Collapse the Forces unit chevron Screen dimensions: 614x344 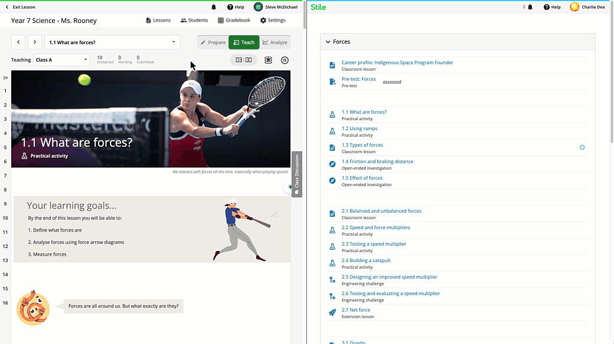click(x=328, y=42)
